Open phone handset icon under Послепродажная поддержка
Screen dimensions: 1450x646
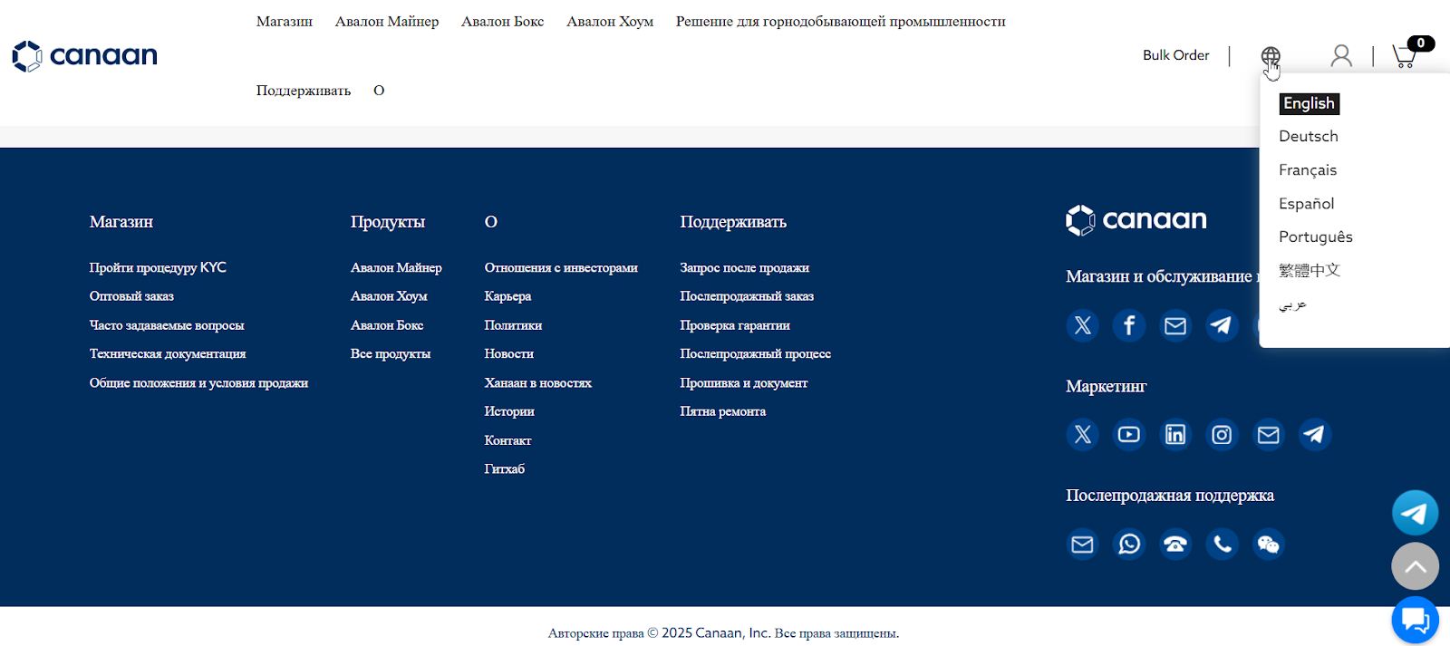1222,545
